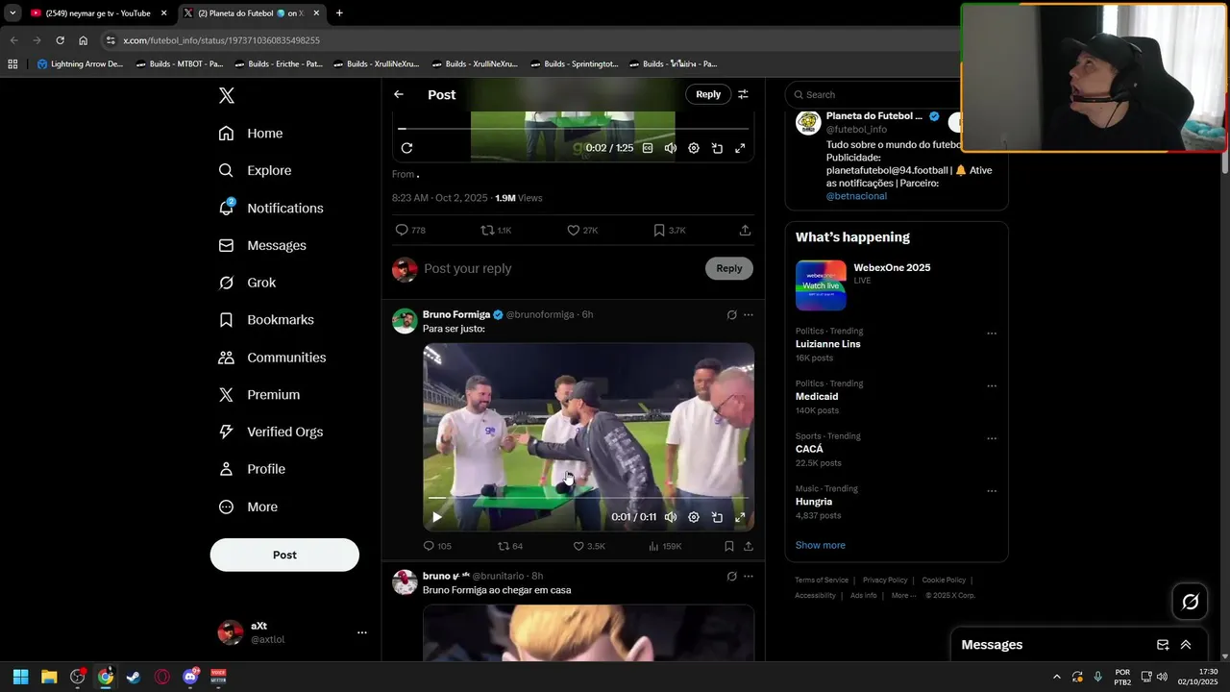Open Bookmarks in the X sidebar
Image resolution: width=1230 pixels, height=692 pixels.
click(x=266, y=320)
